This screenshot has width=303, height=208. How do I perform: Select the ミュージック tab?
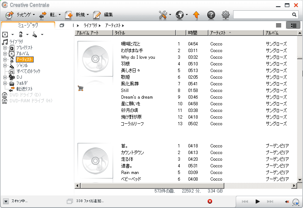[x=28, y=25]
